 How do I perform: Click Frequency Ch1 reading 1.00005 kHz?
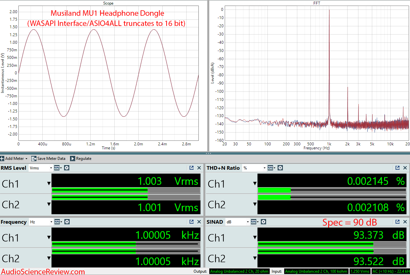tap(167, 235)
